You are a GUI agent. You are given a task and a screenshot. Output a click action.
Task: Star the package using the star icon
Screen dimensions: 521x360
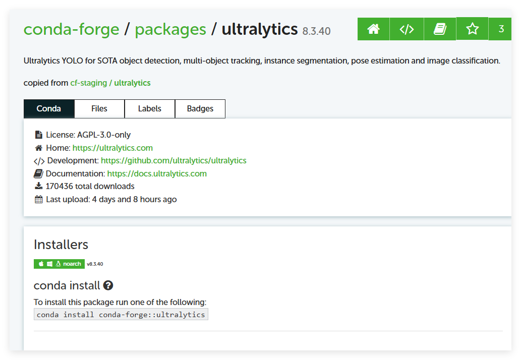[472, 29]
